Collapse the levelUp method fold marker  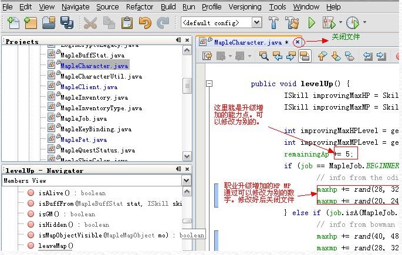coord(209,83)
